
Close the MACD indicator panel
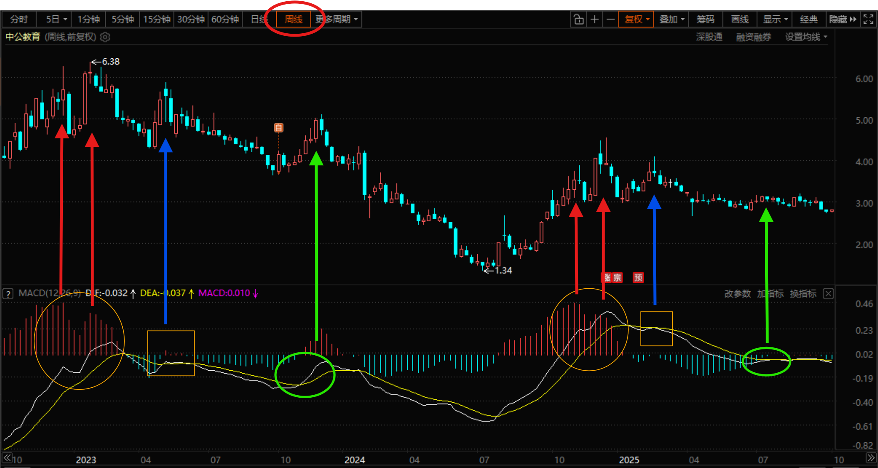point(828,294)
